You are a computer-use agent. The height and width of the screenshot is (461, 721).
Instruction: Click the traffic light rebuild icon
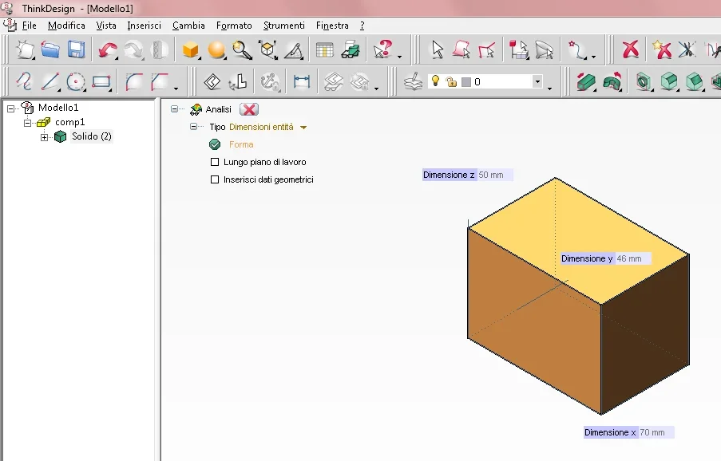[x=159, y=49]
